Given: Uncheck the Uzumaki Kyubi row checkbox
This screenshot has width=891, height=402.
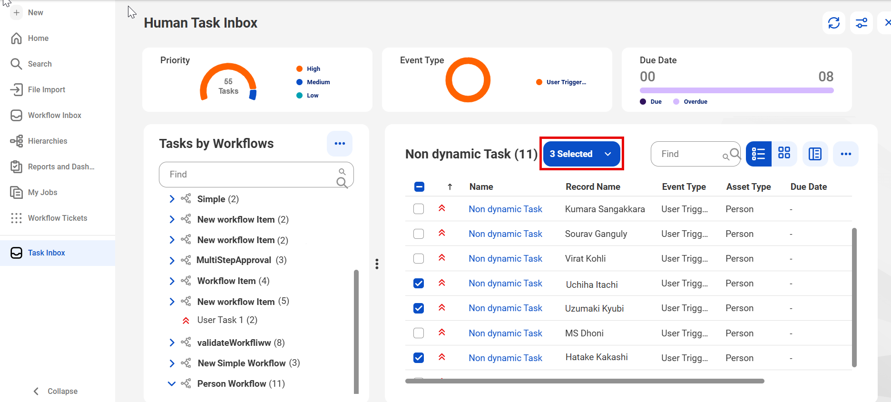Looking at the screenshot, I should (419, 308).
